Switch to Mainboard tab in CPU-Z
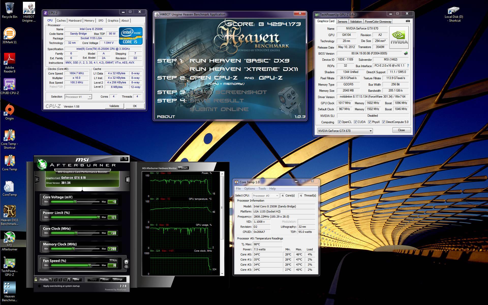The height and width of the screenshot is (305, 488). click(75, 21)
